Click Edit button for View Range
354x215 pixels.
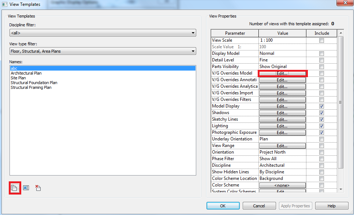coord(282,146)
